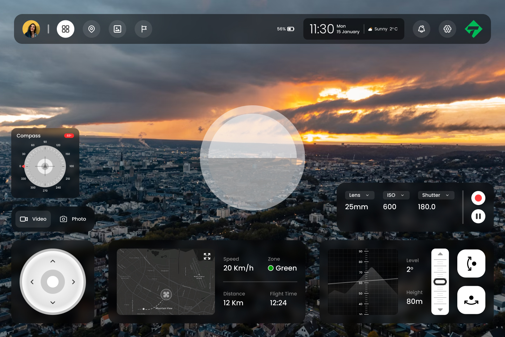This screenshot has width=505, height=337.
Task: Start recording with red record button
Action: point(478,198)
